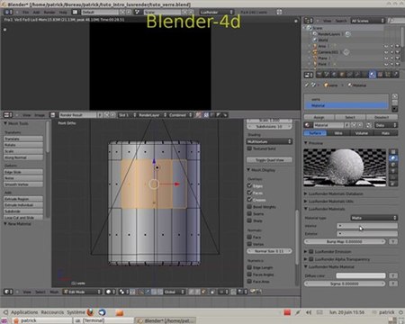Click texture button beside Sigma field
Screen dimensions: 405x324
393,283
